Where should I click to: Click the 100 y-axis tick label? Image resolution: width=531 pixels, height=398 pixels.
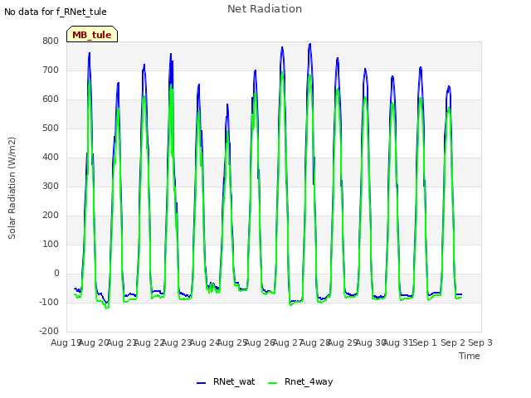(x=51, y=245)
